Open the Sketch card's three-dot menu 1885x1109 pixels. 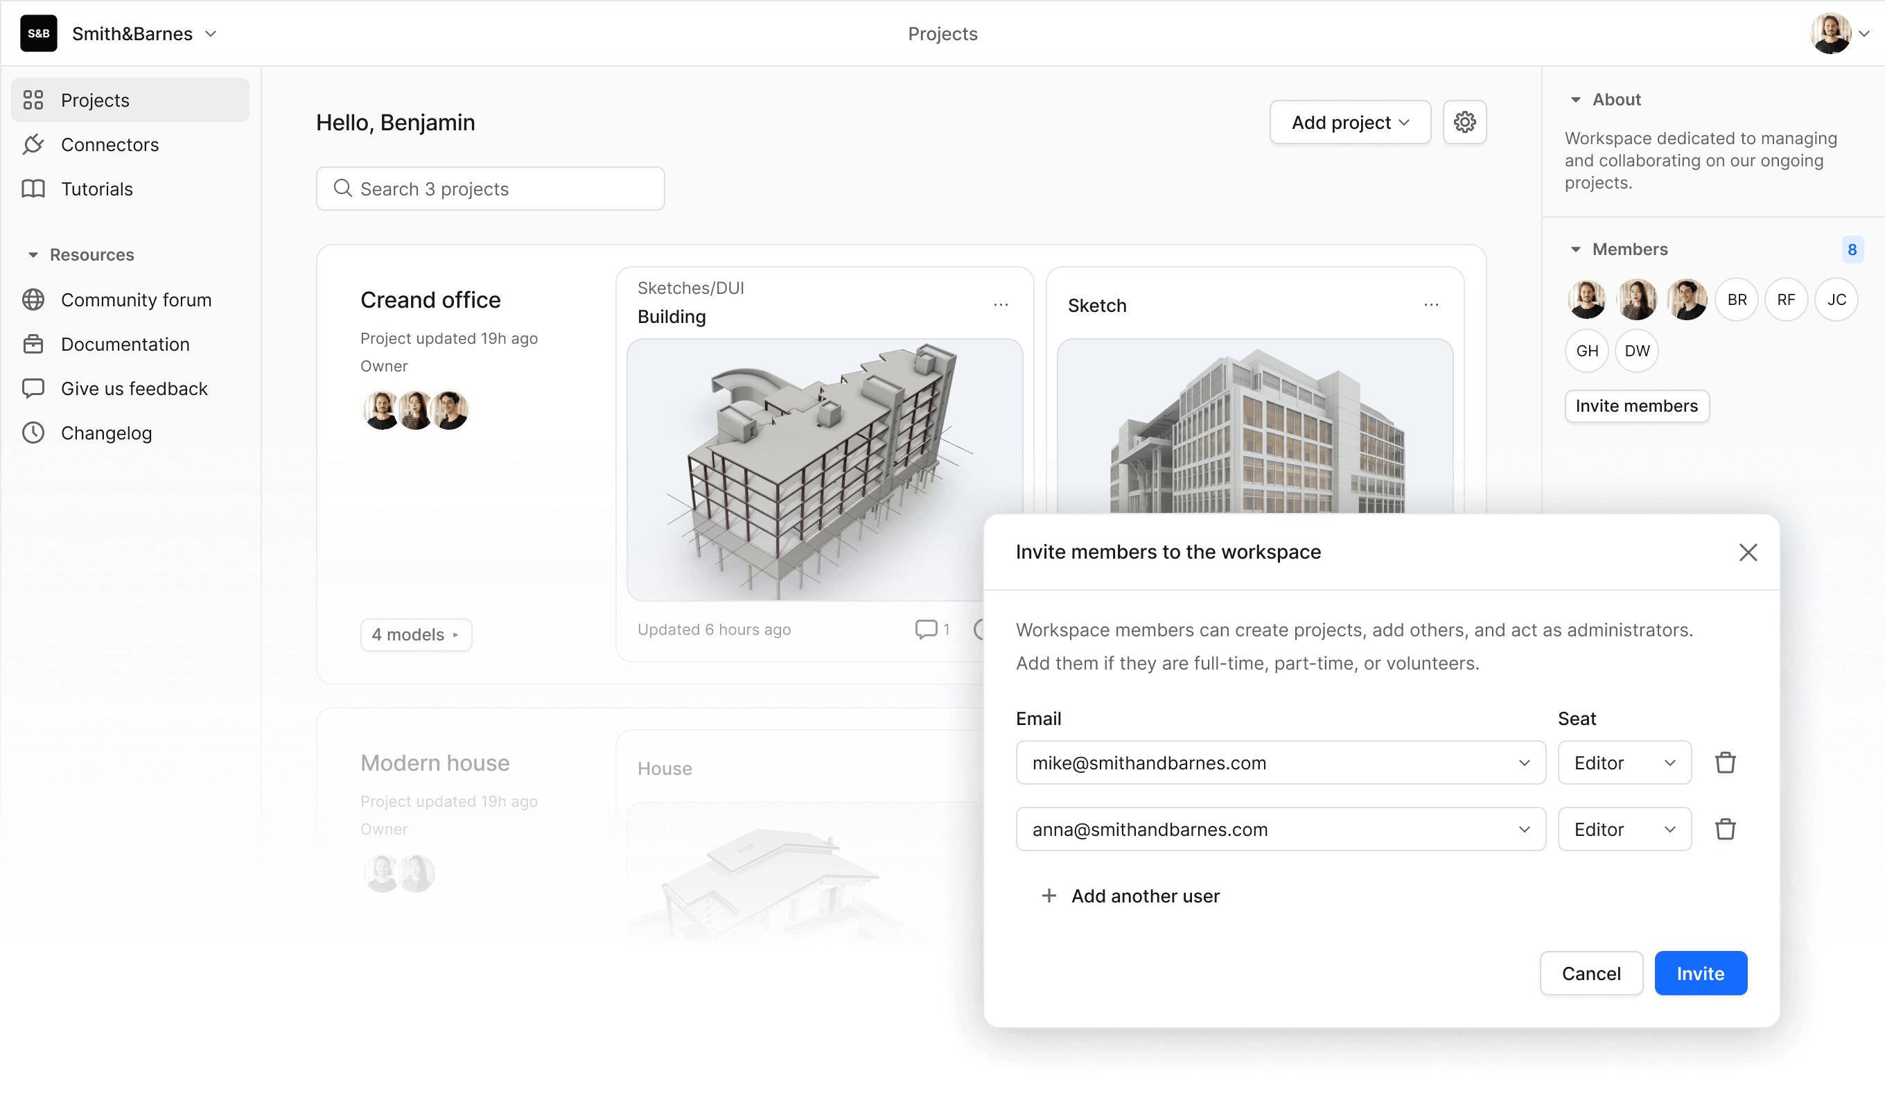tap(1430, 304)
